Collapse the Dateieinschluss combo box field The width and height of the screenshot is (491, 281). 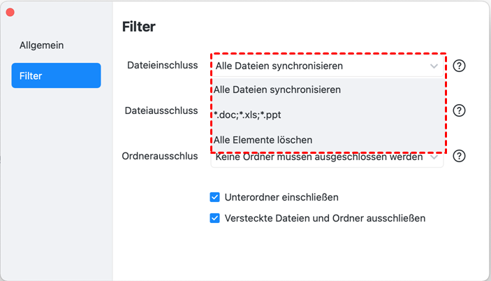321,66
